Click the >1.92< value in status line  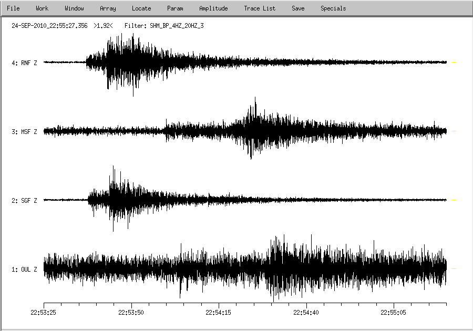click(103, 26)
